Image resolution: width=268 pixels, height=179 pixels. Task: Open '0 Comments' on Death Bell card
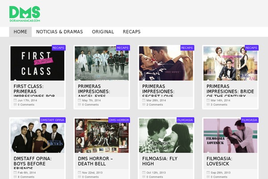[x=90, y=177]
